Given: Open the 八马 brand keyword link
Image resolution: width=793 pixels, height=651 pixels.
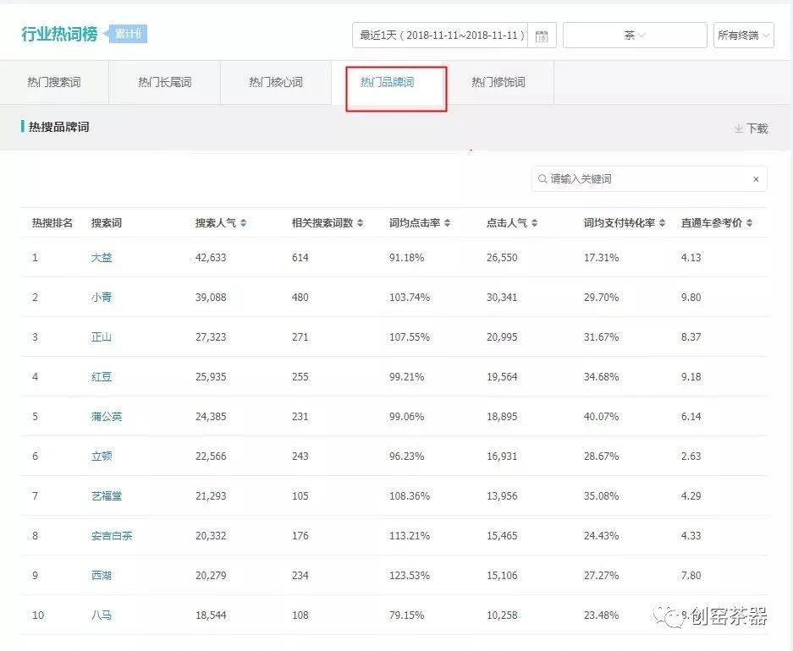Looking at the screenshot, I should coord(102,615).
